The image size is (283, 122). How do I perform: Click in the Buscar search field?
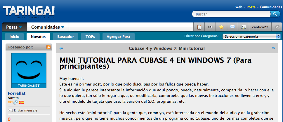[231, 14]
